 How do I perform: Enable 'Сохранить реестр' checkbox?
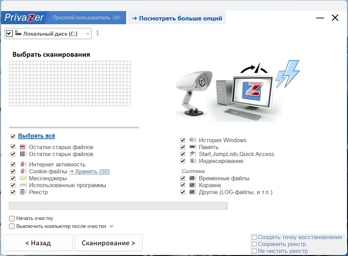254,244
